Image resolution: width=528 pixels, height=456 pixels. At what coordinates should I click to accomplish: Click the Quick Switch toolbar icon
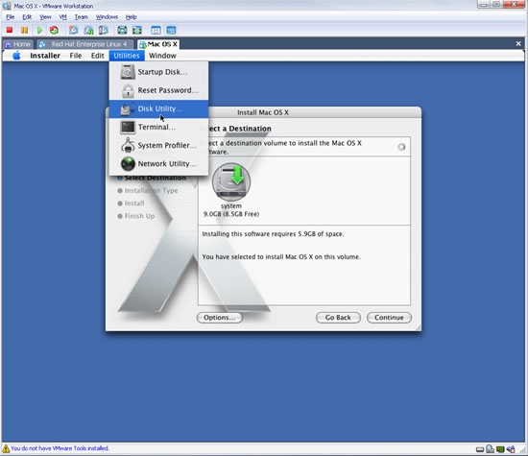(137, 31)
